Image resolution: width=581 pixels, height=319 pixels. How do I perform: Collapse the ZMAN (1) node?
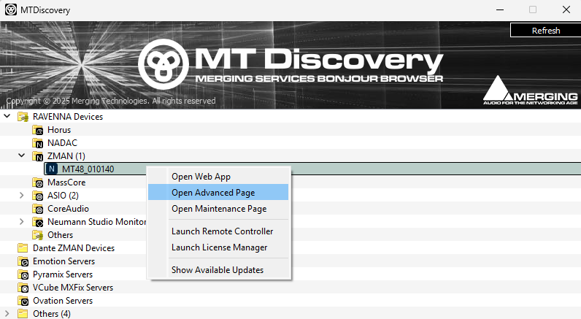22,156
